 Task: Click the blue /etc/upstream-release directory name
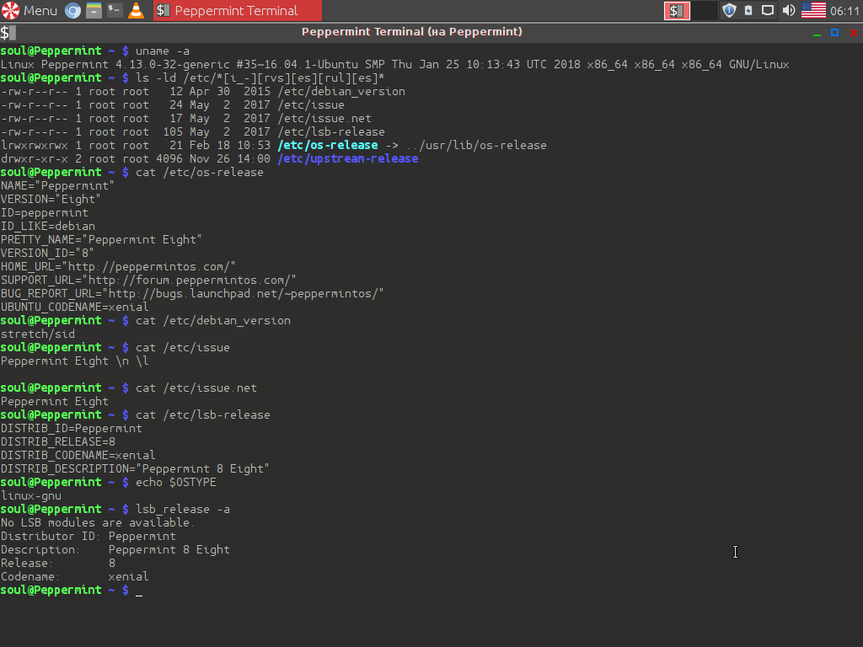tap(348, 159)
